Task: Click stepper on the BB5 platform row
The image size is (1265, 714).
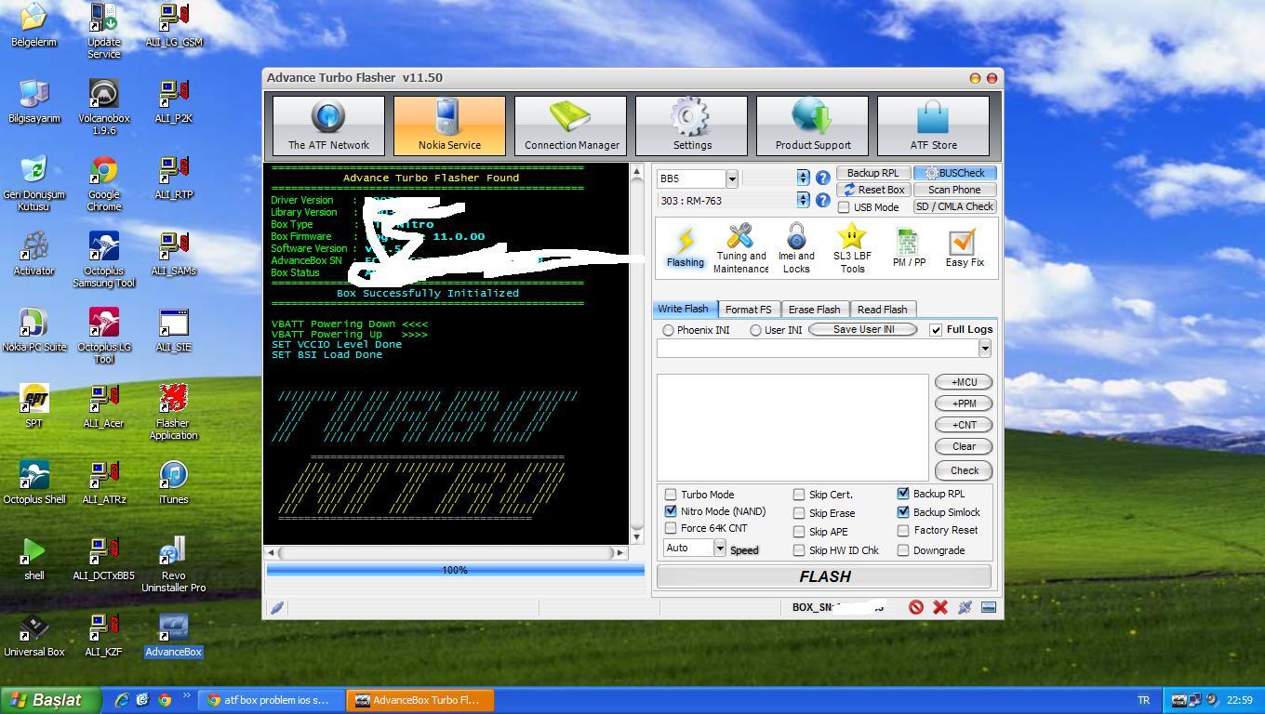Action: click(803, 178)
